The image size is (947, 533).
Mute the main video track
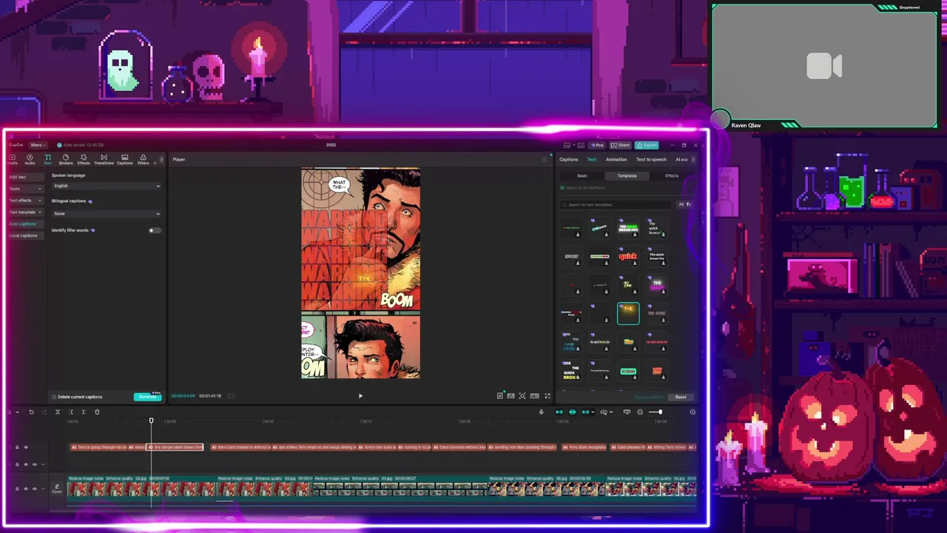pos(35,489)
